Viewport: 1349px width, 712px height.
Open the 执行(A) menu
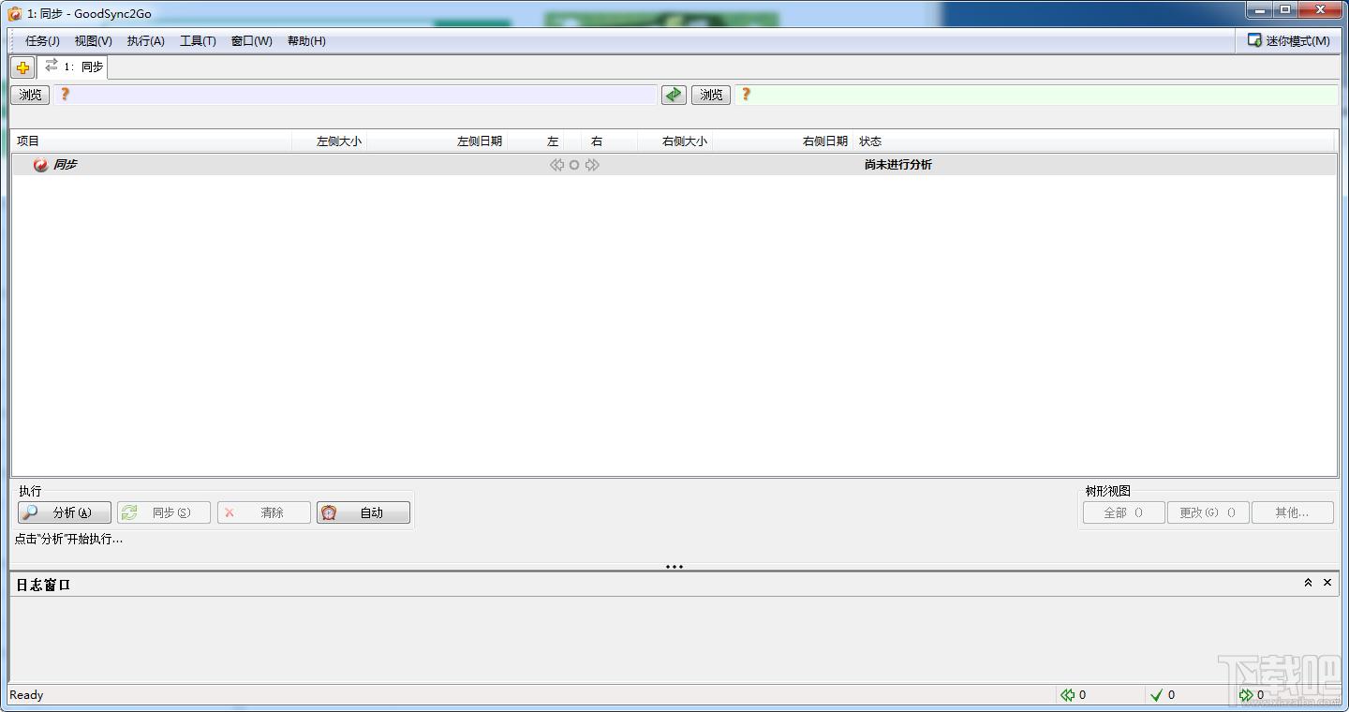pos(146,41)
